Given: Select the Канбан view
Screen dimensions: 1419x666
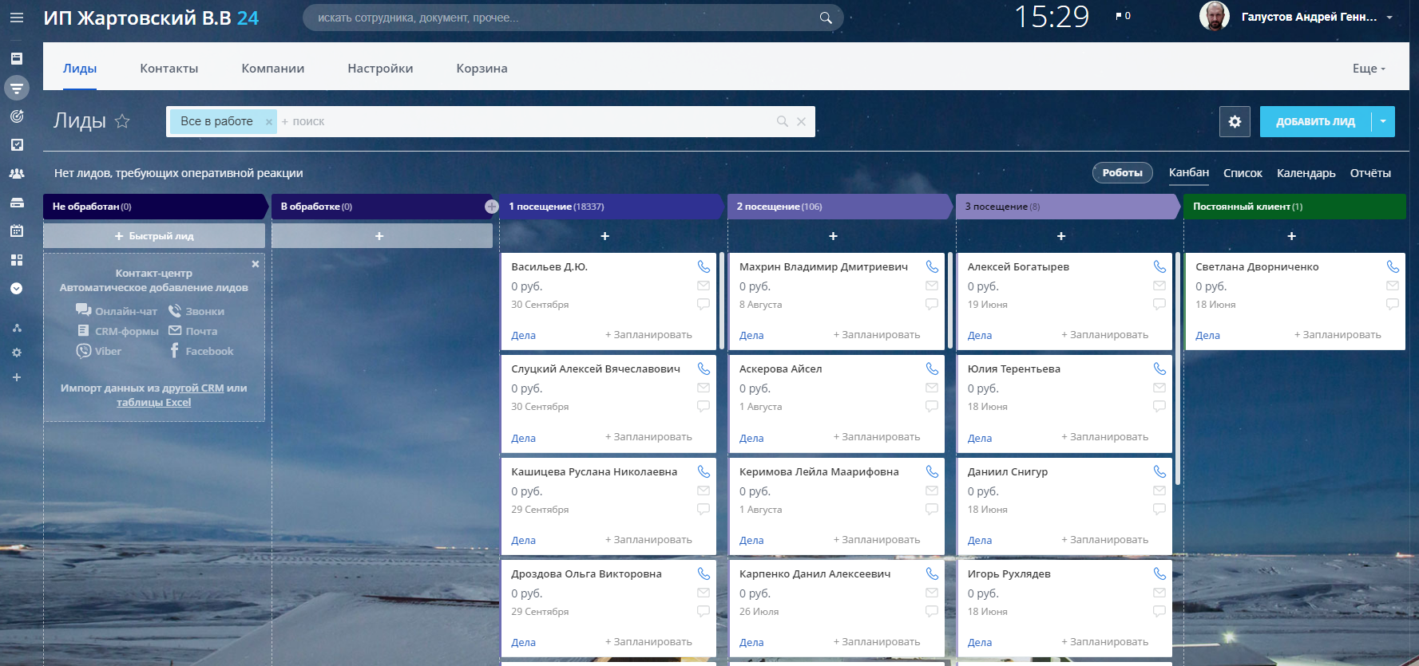Looking at the screenshot, I should pos(1189,172).
